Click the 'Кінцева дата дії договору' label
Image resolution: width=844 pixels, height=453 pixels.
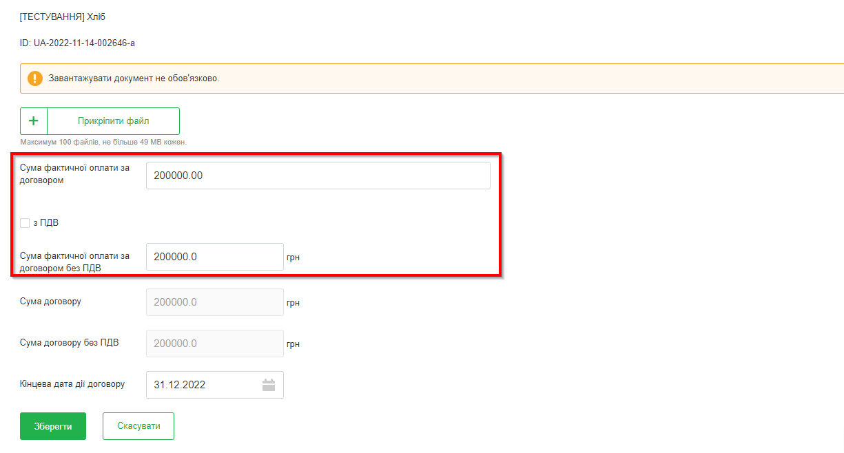click(x=72, y=384)
